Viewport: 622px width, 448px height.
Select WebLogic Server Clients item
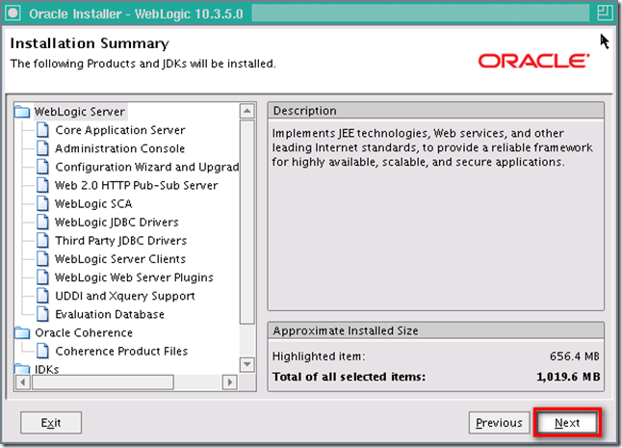120,259
